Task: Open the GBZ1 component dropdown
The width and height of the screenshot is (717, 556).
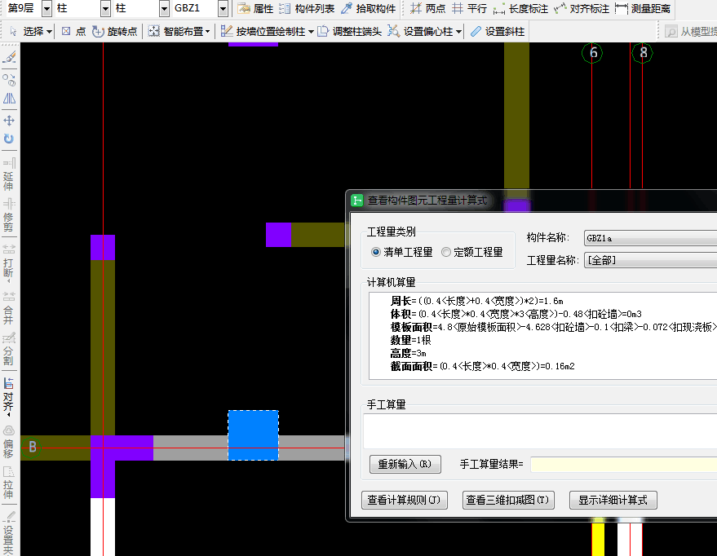Action: 223,9
